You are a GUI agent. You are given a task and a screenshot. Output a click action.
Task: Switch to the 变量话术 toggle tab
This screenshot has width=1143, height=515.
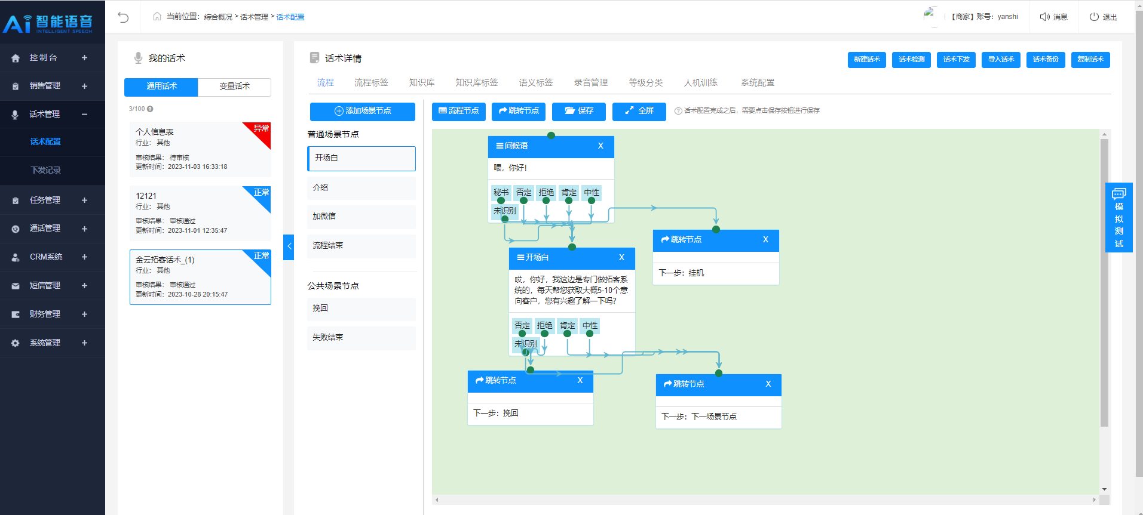coord(234,87)
